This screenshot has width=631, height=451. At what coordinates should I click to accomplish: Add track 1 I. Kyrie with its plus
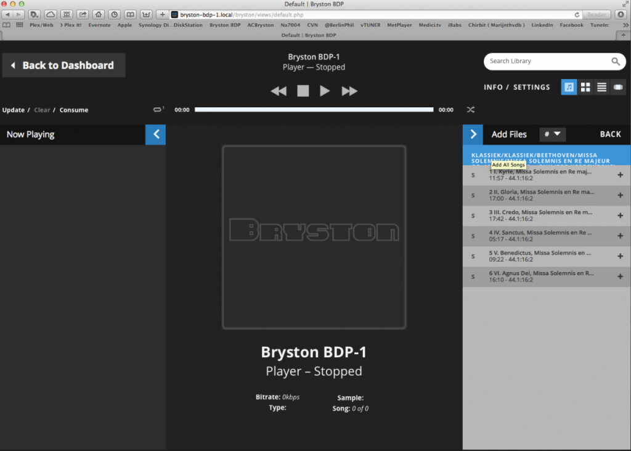620,175
